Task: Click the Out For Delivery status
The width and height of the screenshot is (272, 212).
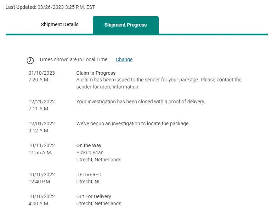Action: point(94,196)
